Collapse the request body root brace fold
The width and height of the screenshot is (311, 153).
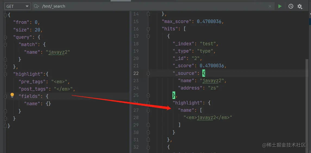pos(5,15)
